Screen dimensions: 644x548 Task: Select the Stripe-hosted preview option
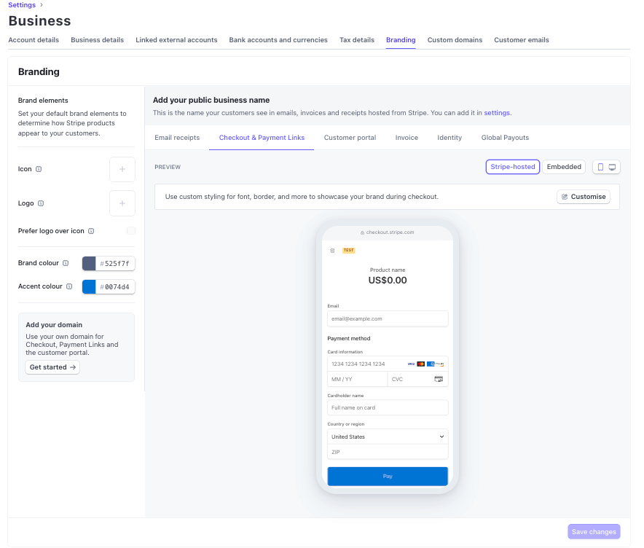pos(513,167)
